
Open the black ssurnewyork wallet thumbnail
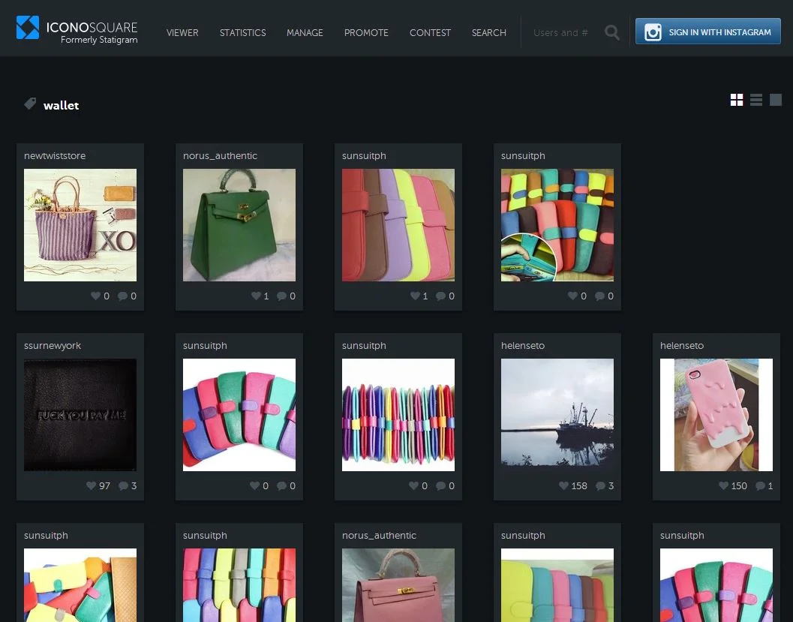coord(80,415)
